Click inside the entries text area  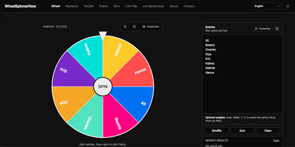point(242,74)
